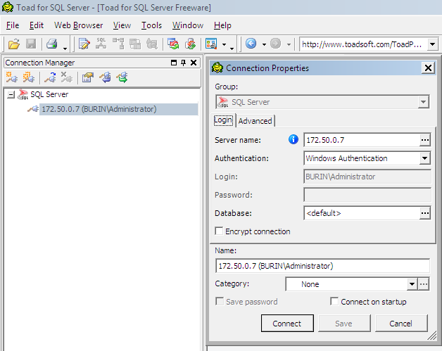442x351 pixels.
Task: Click the first New Connection icon in Connection Manager
Action: [x=12, y=77]
